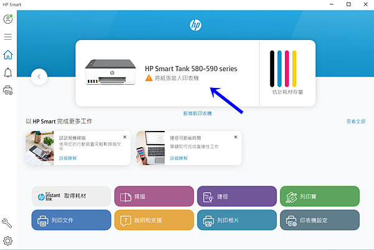Open the 說明和支援 help and support tile
Image resolution: width=374 pixels, height=250 pixels.
pyautogui.click(x=154, y=220)
